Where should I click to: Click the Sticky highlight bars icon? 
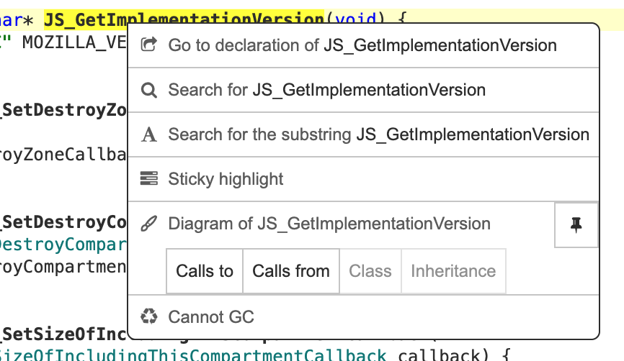149,179
